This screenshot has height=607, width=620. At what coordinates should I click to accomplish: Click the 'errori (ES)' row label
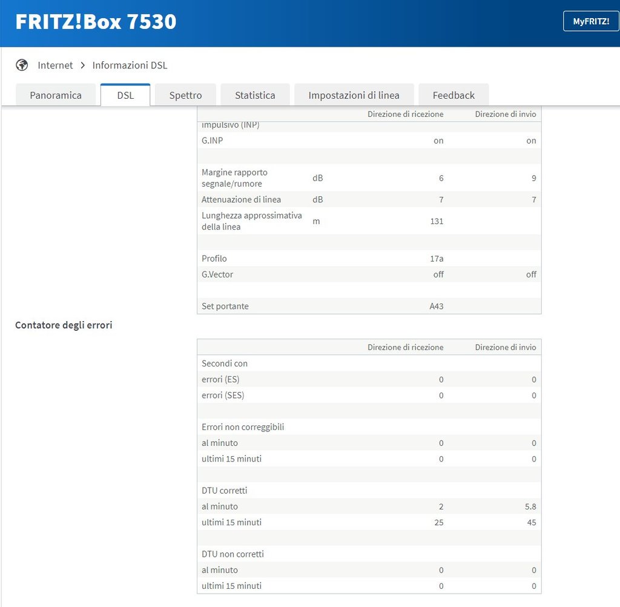click(220, 379)
